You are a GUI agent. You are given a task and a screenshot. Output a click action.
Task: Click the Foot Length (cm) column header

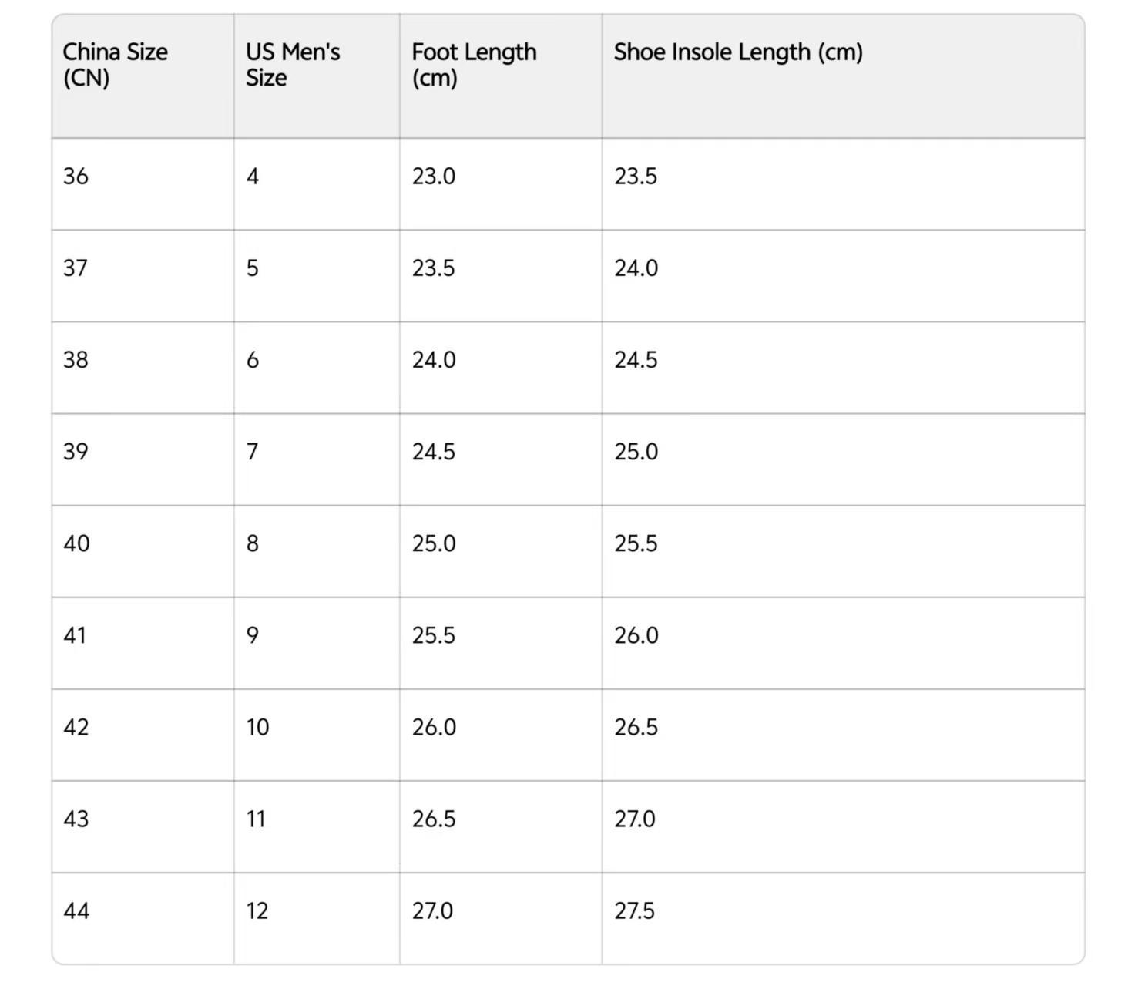[474, 65]
